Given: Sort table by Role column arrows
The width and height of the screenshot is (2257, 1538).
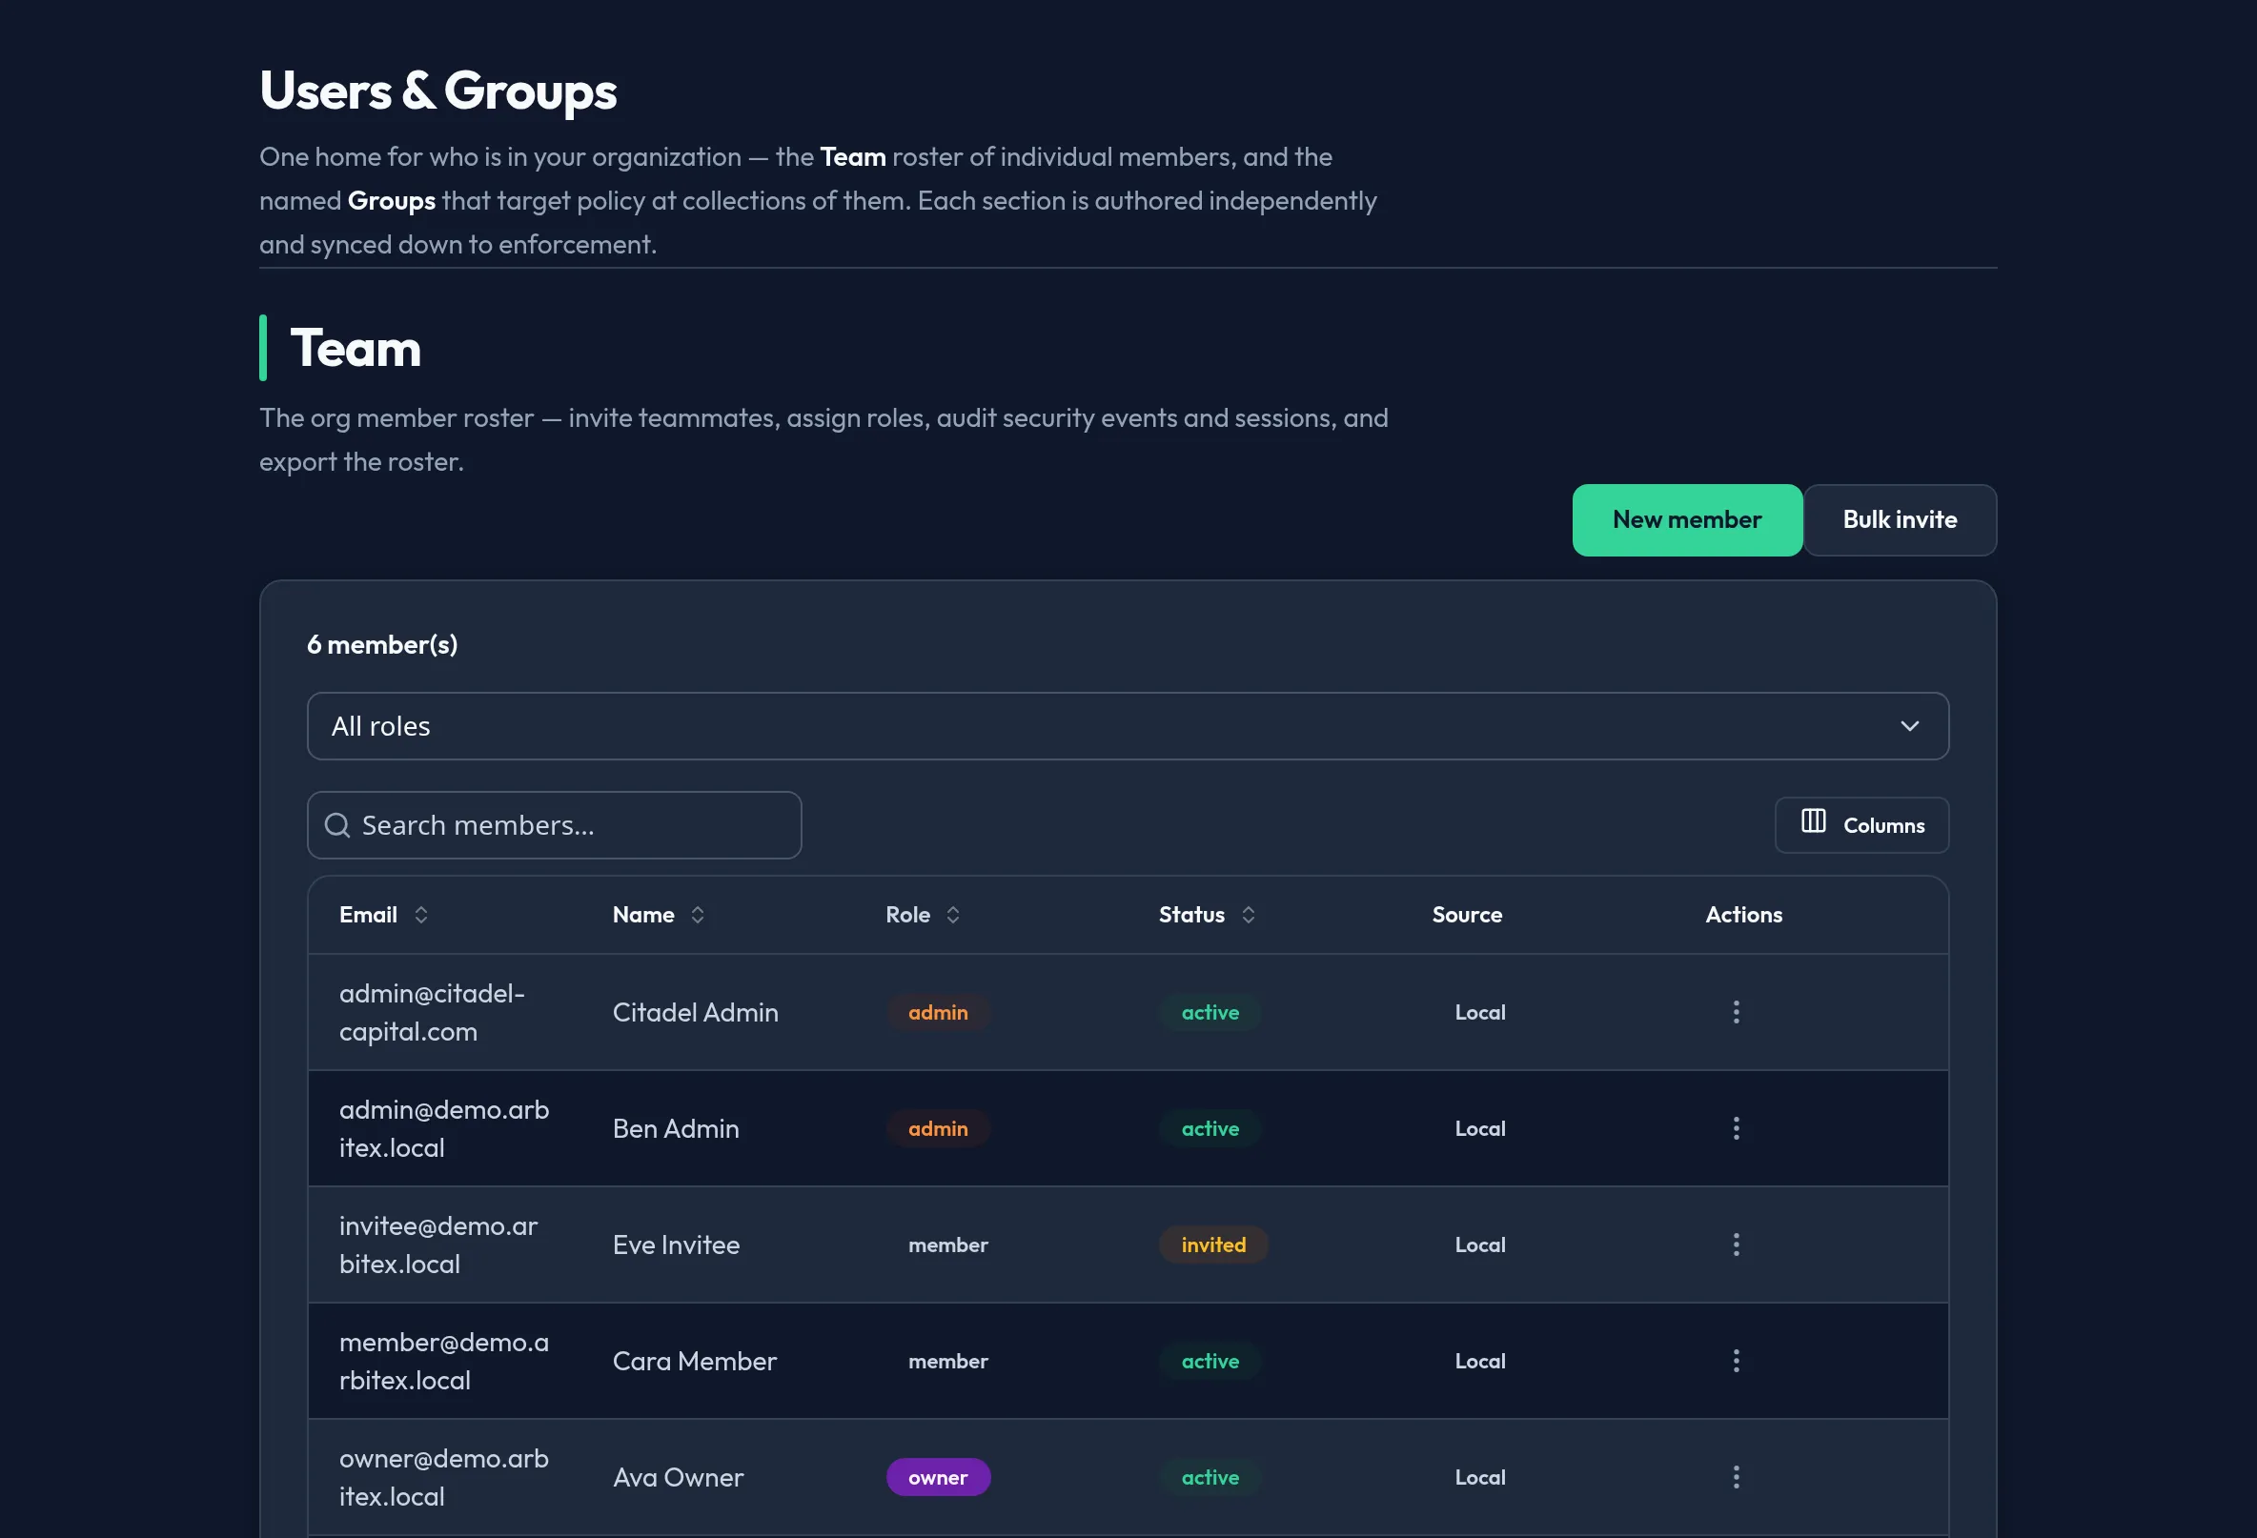Looking at the screenshot, I should click(953, 915).
